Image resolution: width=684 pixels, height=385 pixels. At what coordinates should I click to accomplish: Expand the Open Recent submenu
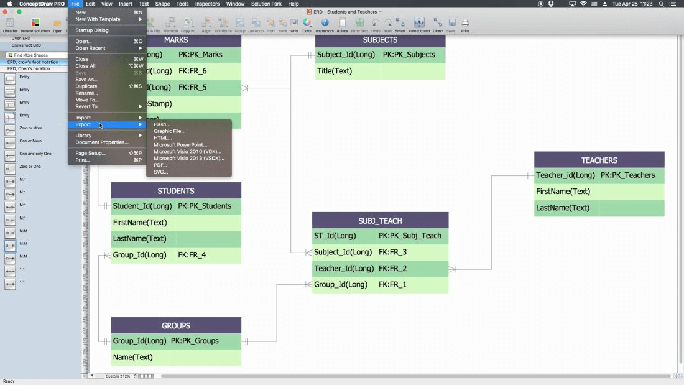click(108, 48)
